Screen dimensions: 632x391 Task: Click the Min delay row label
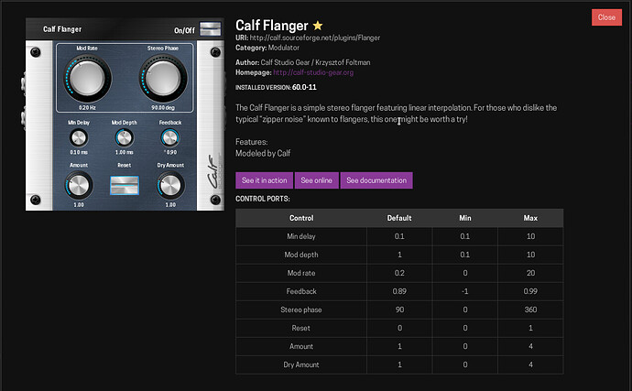pos(301,236)
